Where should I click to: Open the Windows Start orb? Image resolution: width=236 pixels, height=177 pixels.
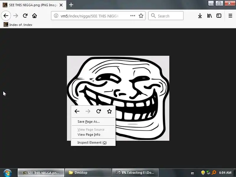8,173
